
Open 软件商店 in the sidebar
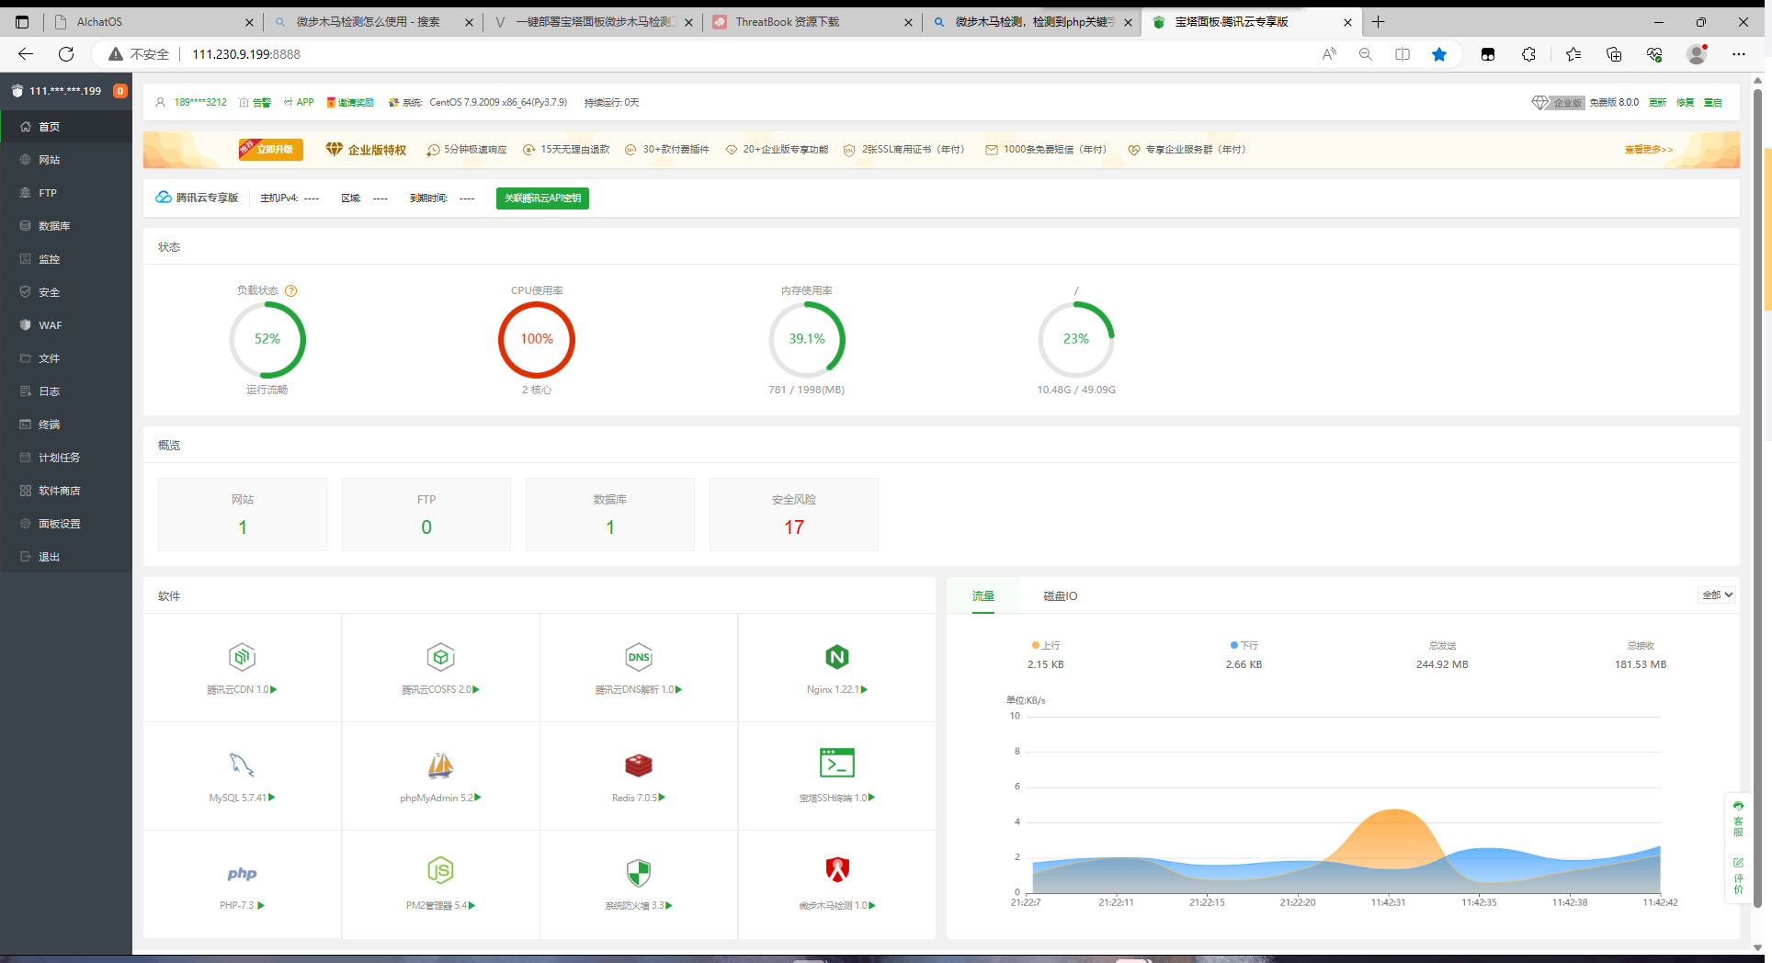(60, 491)
